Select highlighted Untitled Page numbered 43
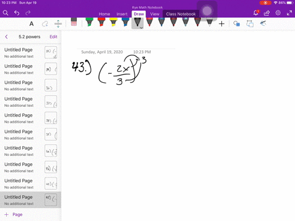 31,200
